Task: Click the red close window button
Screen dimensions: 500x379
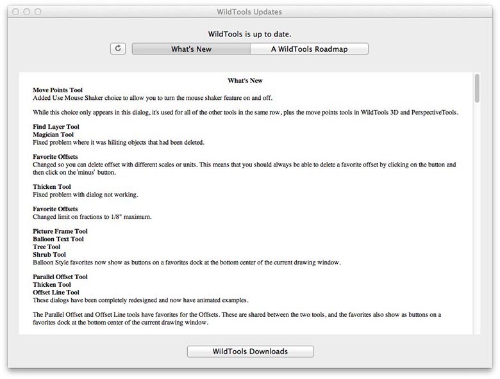Action: click(x=15, y=12)
